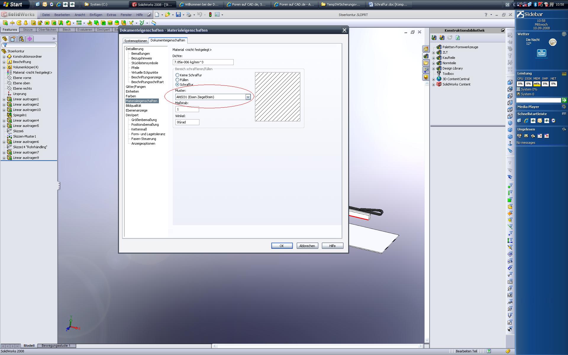The image size is (568, 355).
Task: Open File Explorer folder tab in task pane
Action: tap(426, 63)
